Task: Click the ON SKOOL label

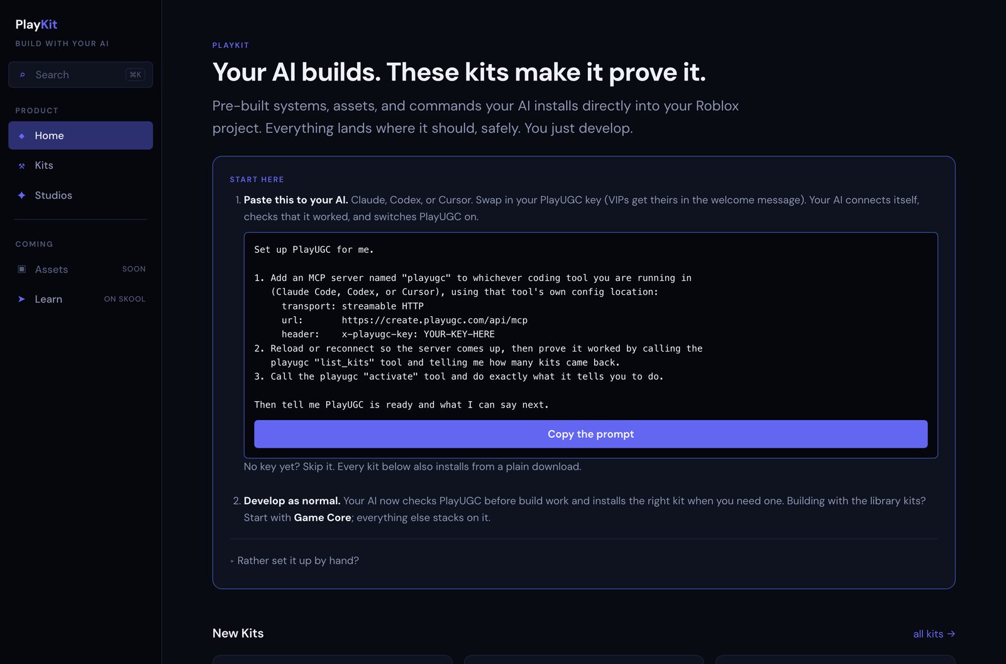Action: (124, 299)
